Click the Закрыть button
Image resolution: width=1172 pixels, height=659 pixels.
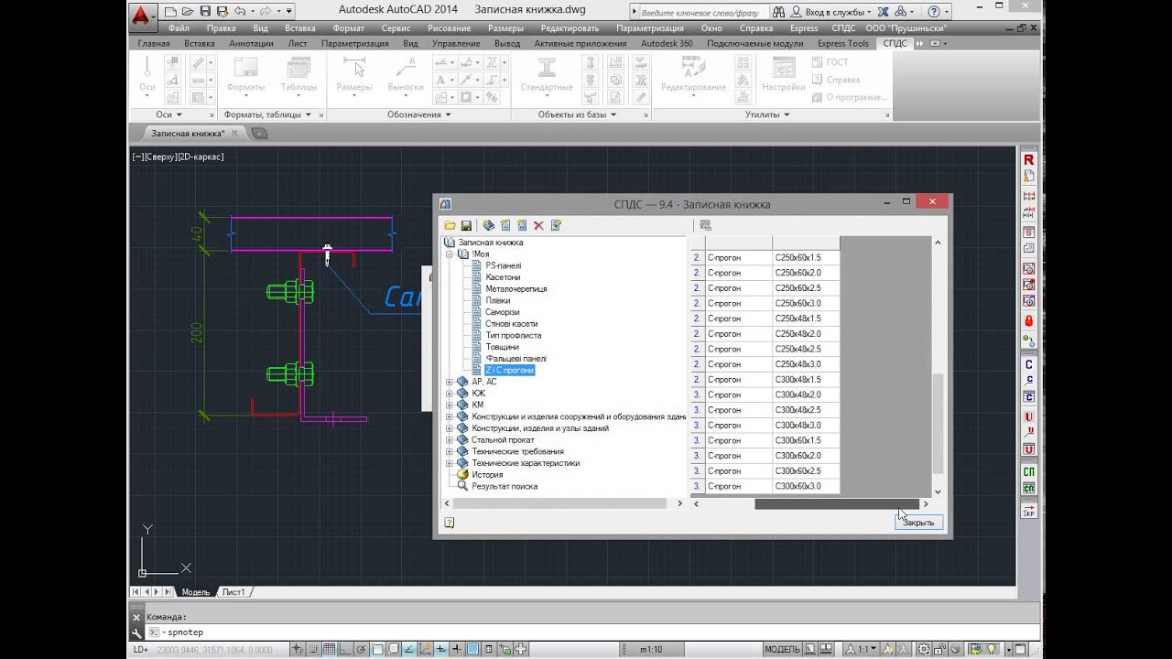pyautogui.click(x=918, y=523)
